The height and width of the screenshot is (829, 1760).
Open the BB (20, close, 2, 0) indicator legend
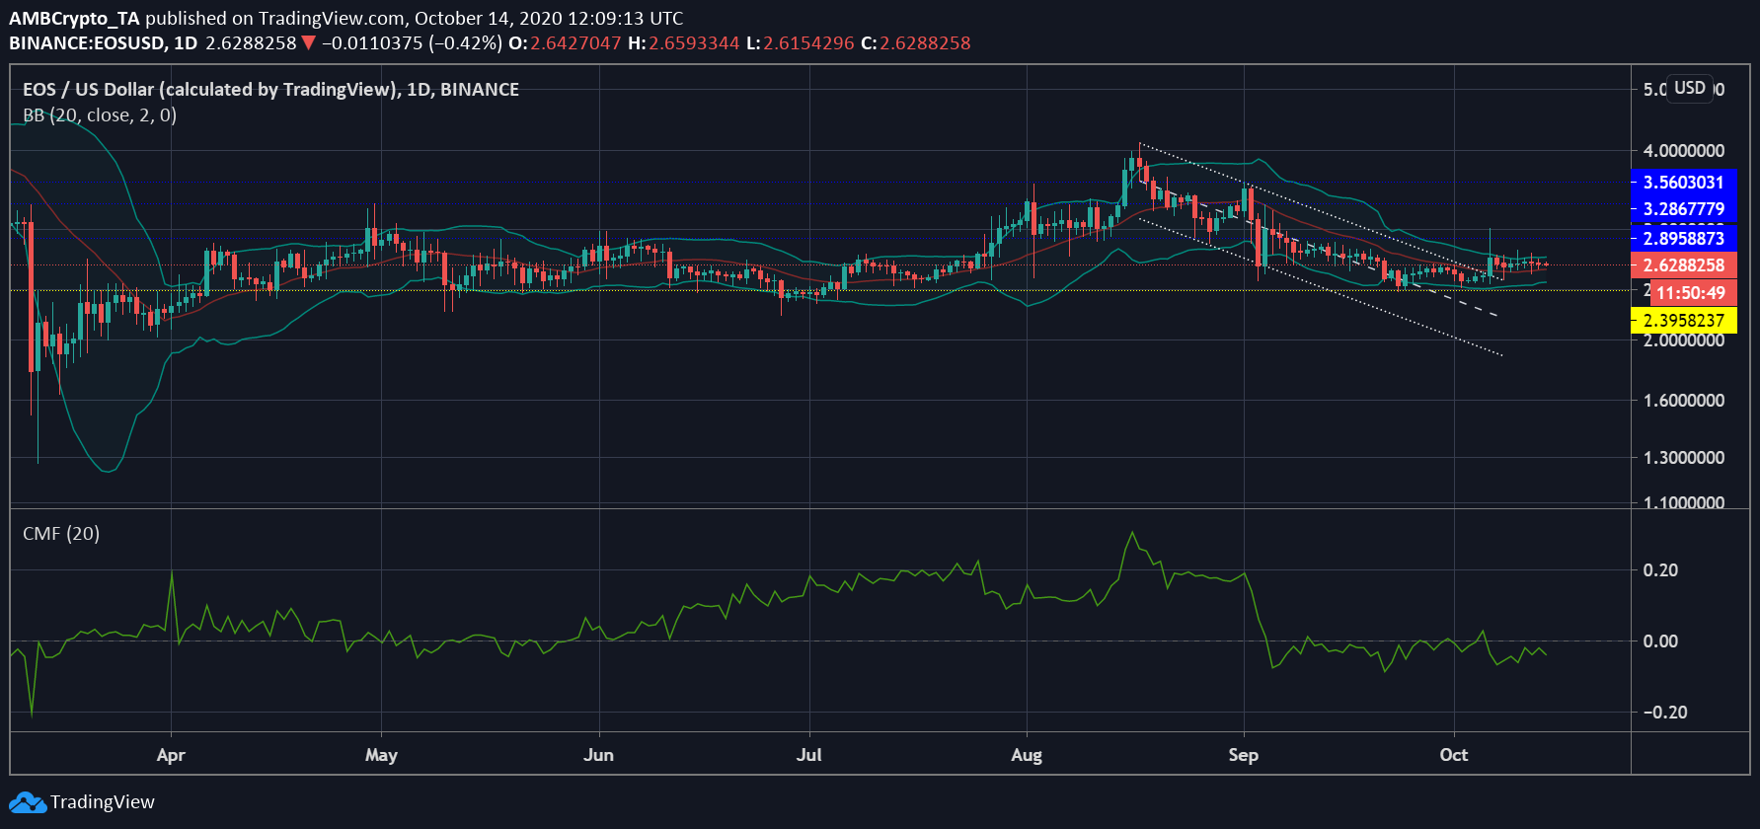pyautogui.click(x=100, y=115)
